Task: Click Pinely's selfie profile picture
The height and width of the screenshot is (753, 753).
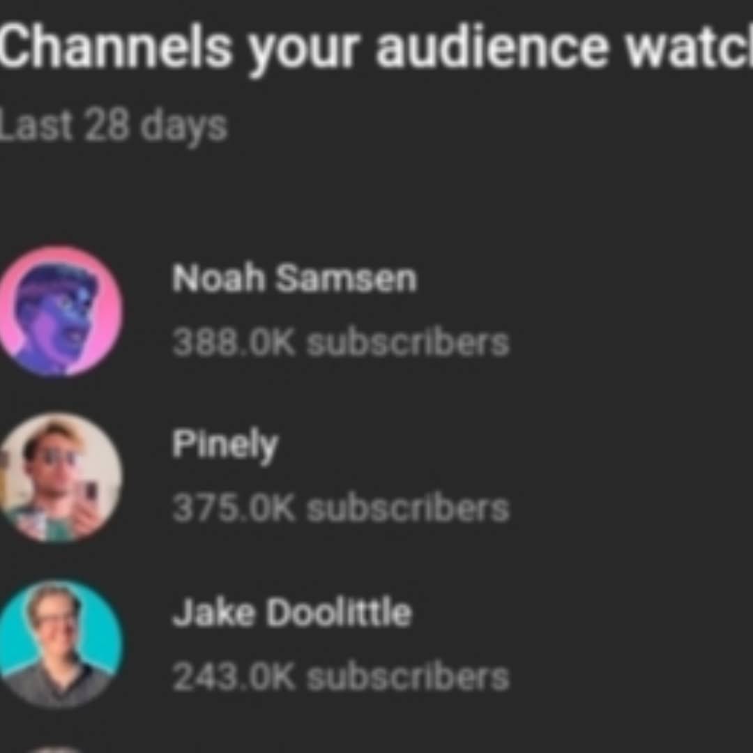Action: point(59,478)
